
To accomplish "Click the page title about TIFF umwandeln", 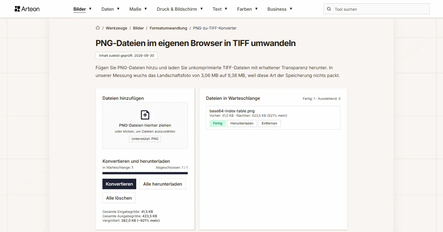I will click(196, 43).
